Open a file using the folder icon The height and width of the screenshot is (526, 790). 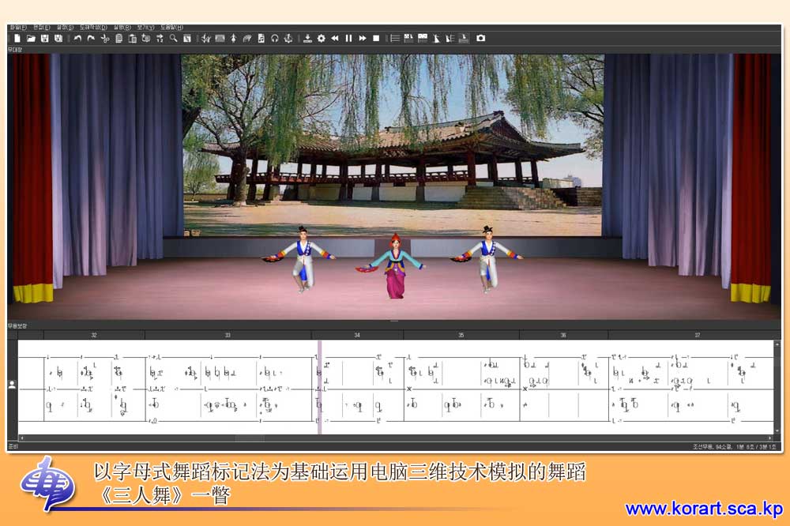pyautogui.click(x=32, y=38)
